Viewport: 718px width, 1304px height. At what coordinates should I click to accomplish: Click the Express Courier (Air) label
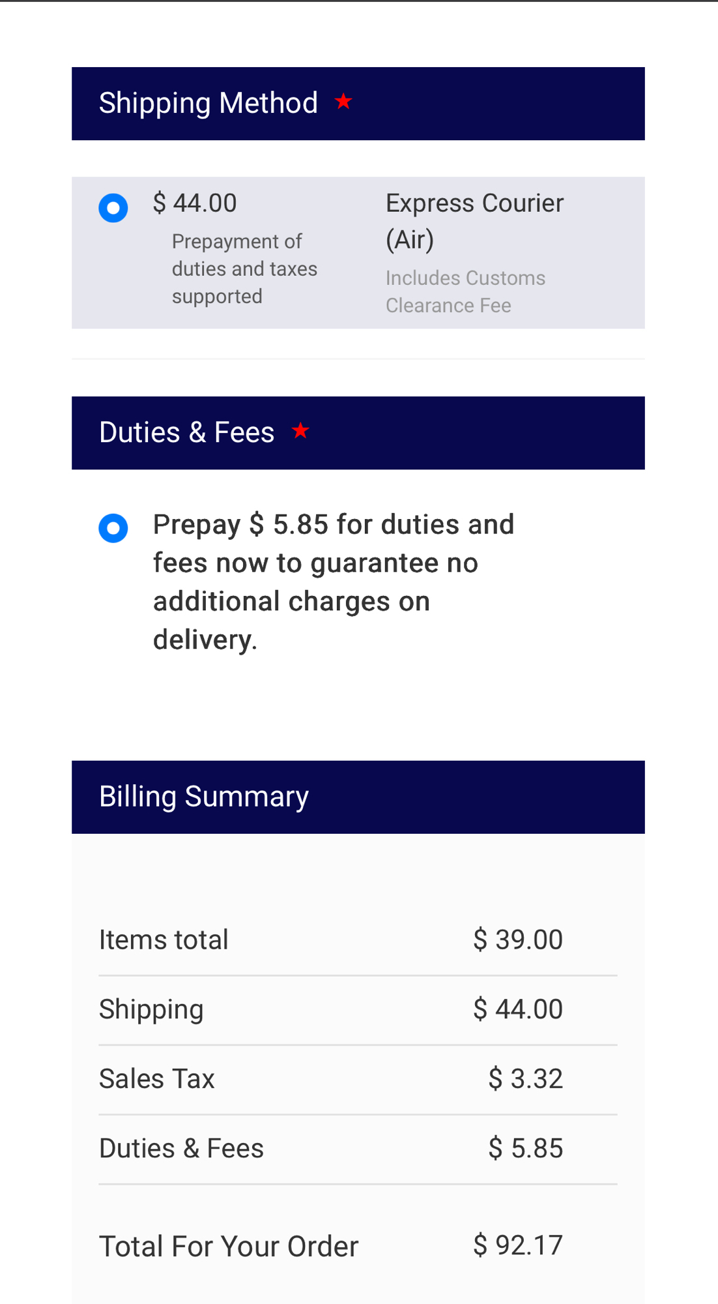[474, 221]
